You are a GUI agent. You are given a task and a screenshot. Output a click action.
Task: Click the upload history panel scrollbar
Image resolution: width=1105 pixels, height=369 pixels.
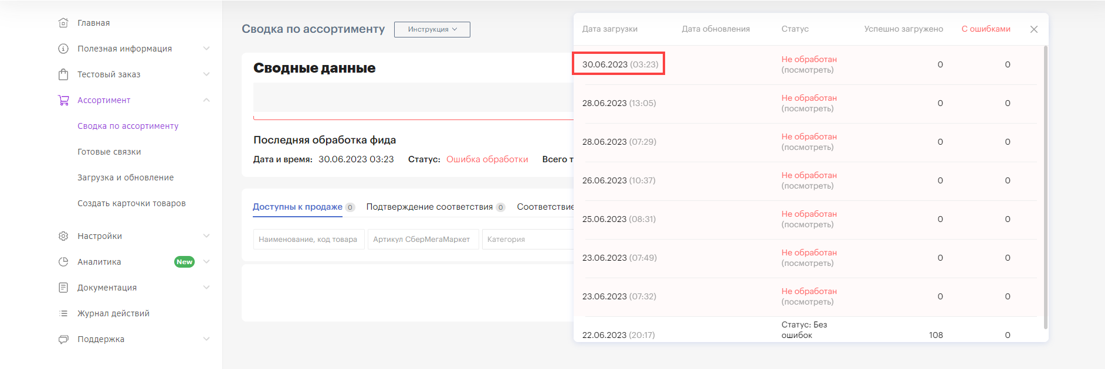(1045, 187)
